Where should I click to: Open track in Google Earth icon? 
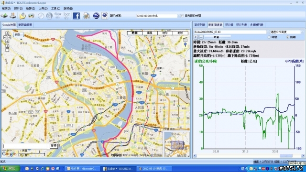click(96, 16)
